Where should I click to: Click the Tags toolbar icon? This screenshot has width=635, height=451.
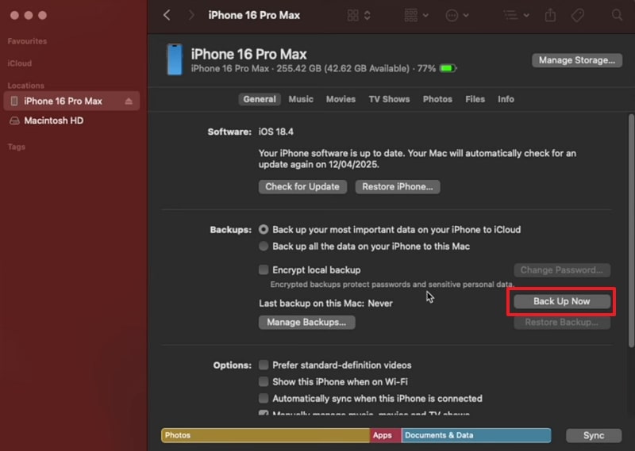(x=578, y=15)
